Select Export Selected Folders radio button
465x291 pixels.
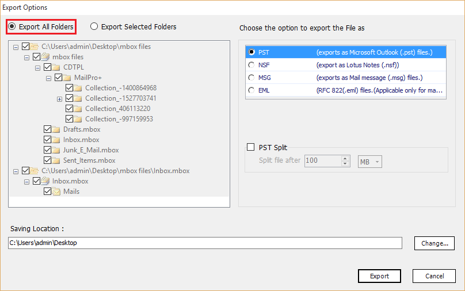[94, 26]
